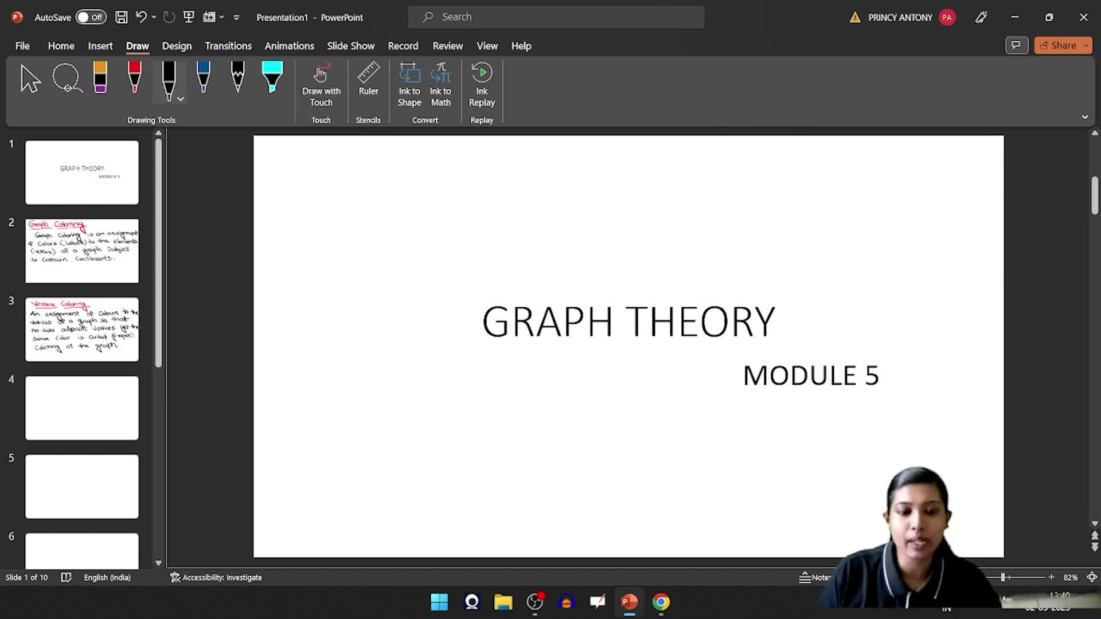Open the Ruler stencil
1101x619 pixels.
[x=368, y=79]
